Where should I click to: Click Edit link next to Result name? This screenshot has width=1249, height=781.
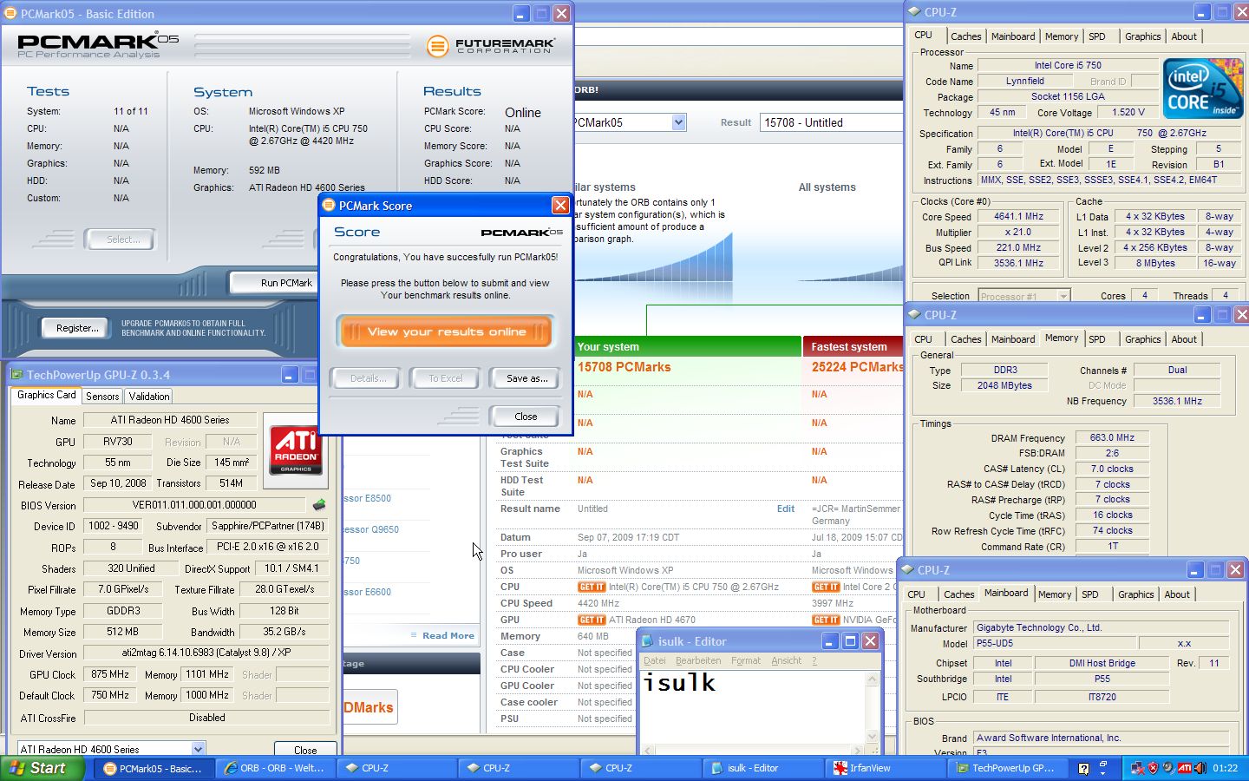click(x=786, y=509)
